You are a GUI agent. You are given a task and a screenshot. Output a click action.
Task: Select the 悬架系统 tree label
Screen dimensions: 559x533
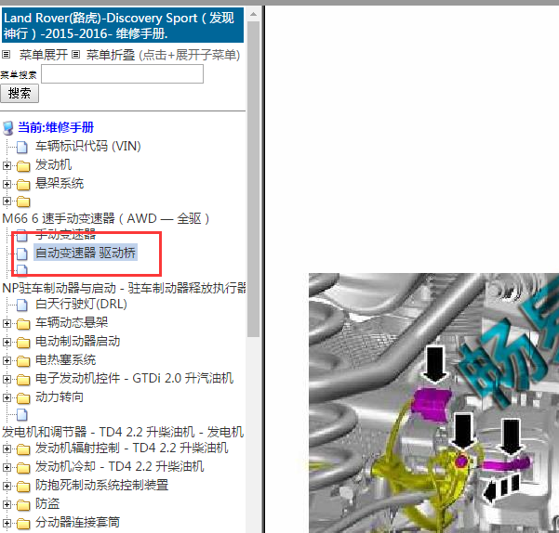point(60,183)
